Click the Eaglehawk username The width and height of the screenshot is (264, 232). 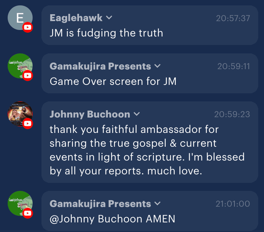(x=76, y=18)
